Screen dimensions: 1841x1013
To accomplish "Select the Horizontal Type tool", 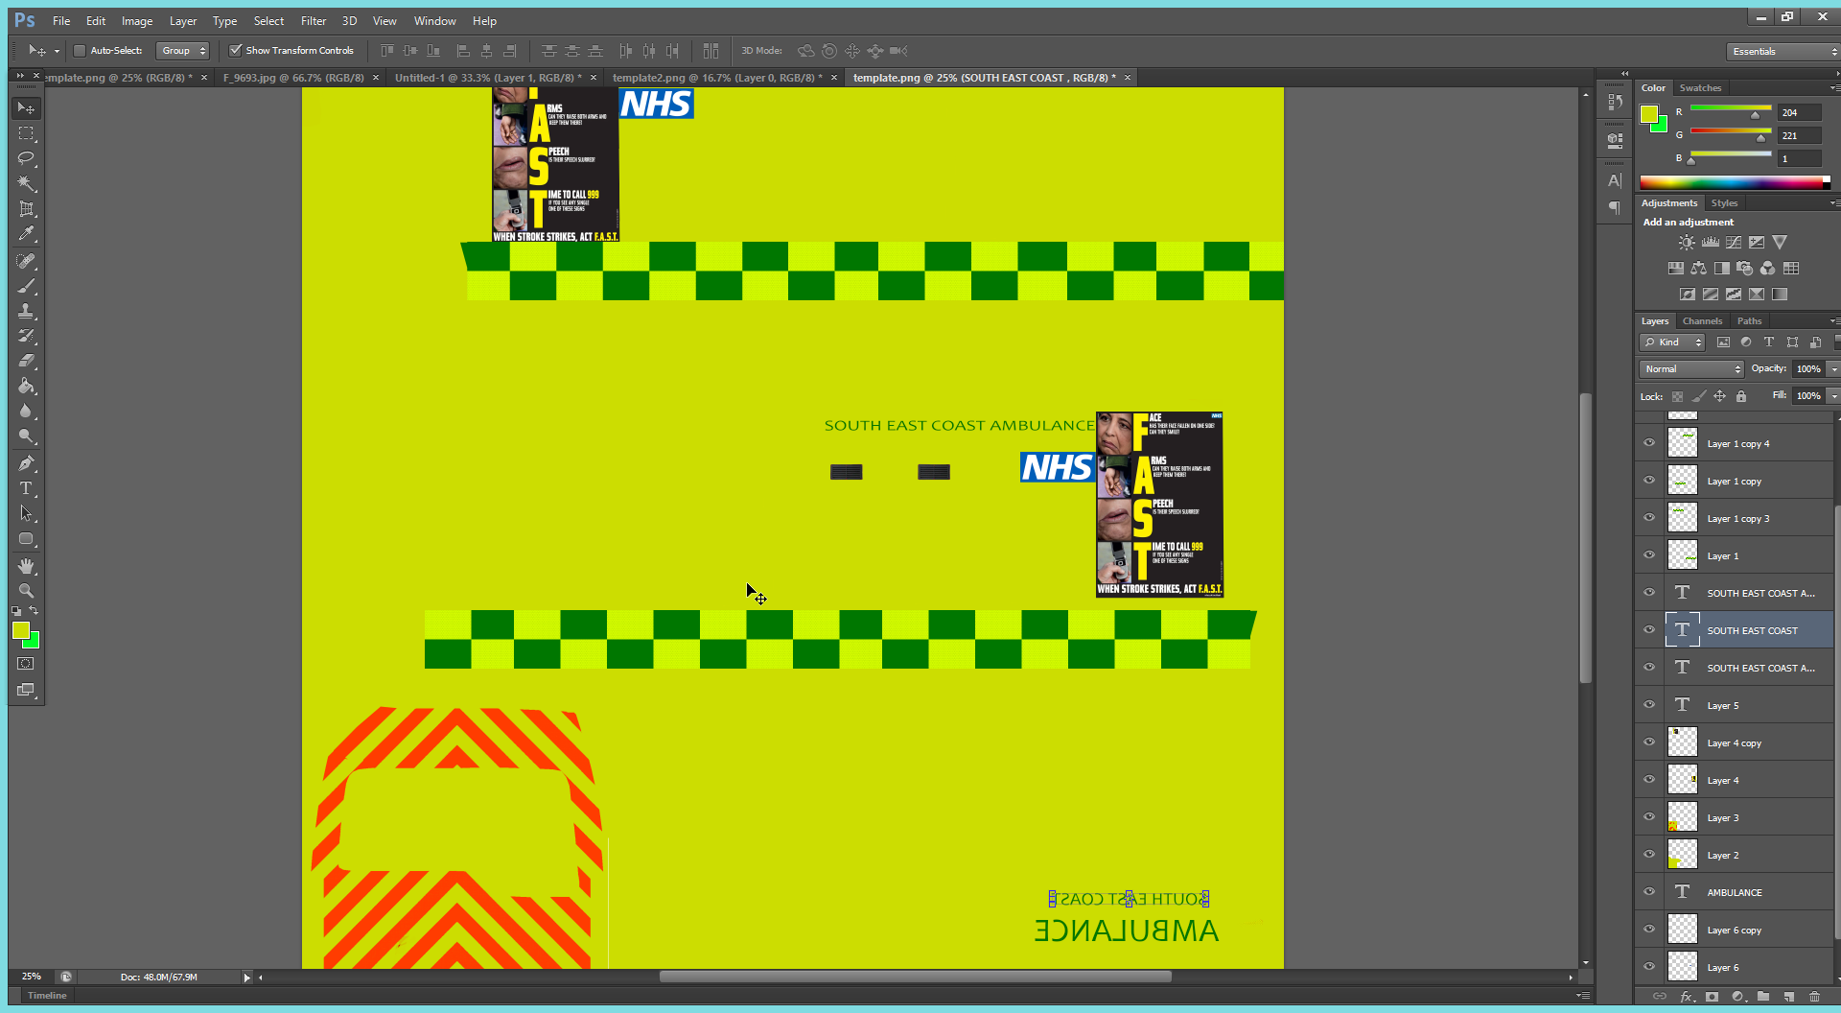I will click(x=26, y=488).
